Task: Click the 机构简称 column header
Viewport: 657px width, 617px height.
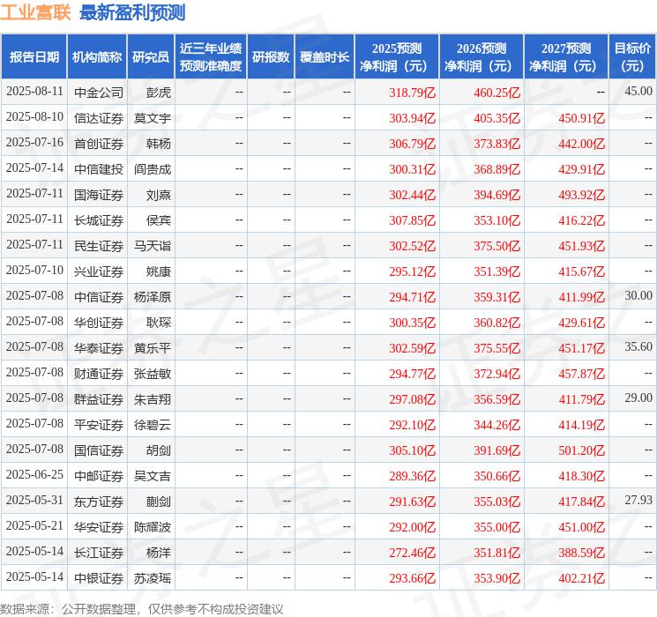Action: click(x=97, y=57)
